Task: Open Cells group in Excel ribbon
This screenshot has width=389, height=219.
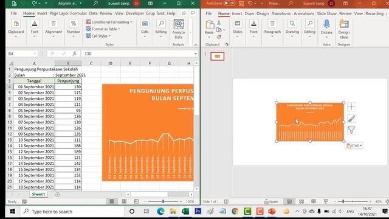Action: [x=145, y=29]
